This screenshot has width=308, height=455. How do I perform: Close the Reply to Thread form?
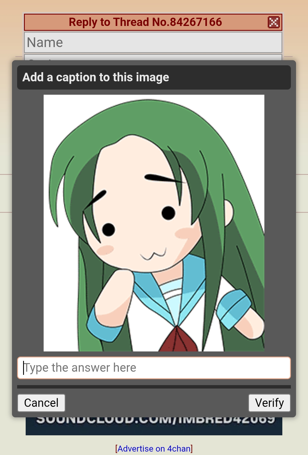pyautogui.click(x=273, y=22)
